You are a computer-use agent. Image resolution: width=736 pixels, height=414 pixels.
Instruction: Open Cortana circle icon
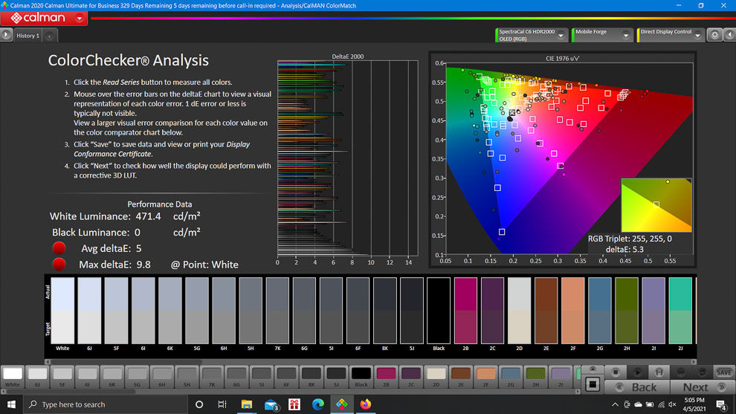click(199, 404)
